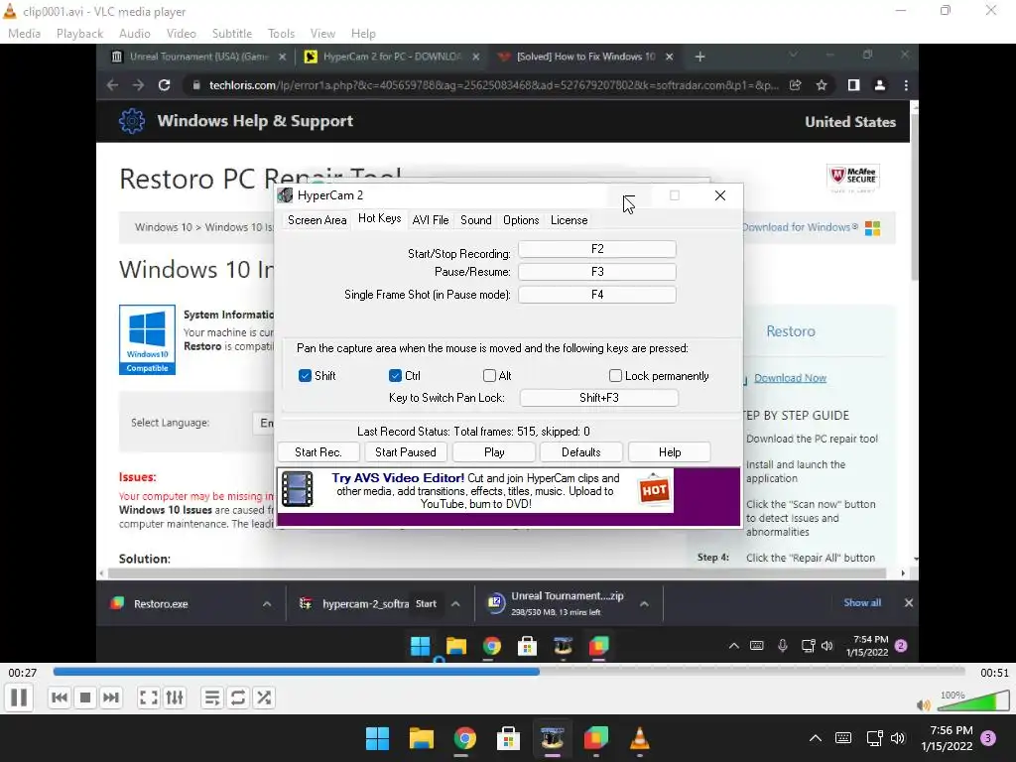This screenshot has height=762, width=1016.
Task: Open the Video menu
Action: click(181, 33)
